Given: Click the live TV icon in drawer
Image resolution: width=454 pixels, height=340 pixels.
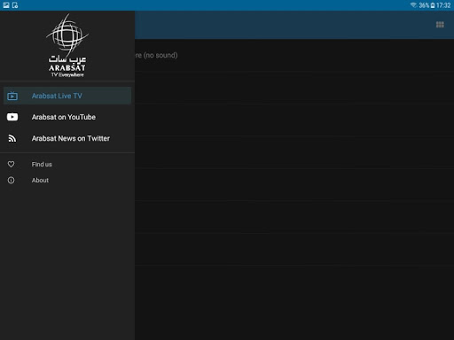Looking at the screenshot, I should [12, 96].
